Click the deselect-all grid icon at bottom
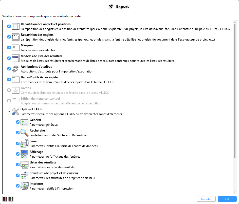Viewport: 239px width, 204px height. coord(11,199)
